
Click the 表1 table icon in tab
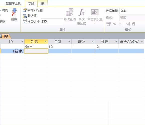tap(1, 36)
